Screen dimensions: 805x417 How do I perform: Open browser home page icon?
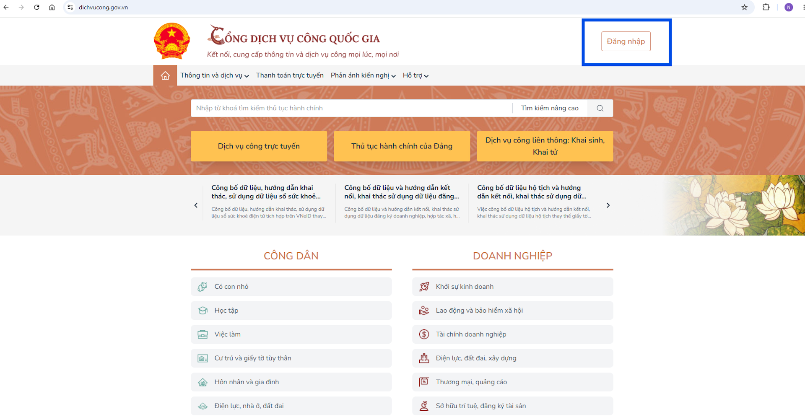point(52,7)
